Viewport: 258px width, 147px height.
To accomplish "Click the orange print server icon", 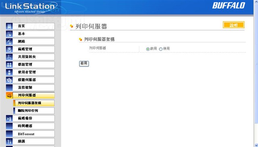I will (9, 95).
